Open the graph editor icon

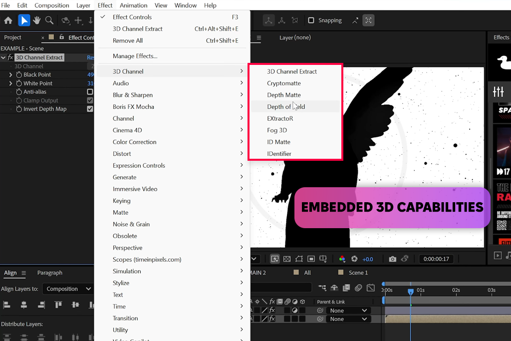[x=371, y=288]
